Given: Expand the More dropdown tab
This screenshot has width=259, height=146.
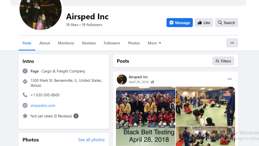Looking at the screenshot, I should click(154, 43).
